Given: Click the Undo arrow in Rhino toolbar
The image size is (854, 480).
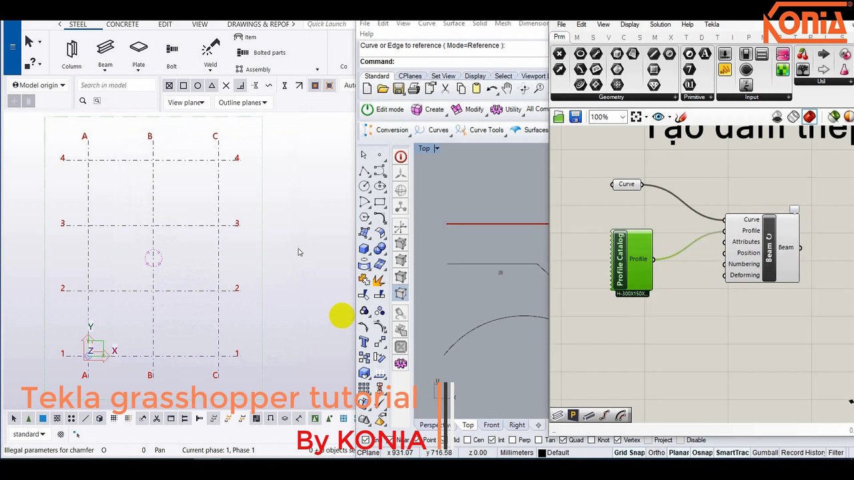Looking at the screenshot, I should coord(492,89).
